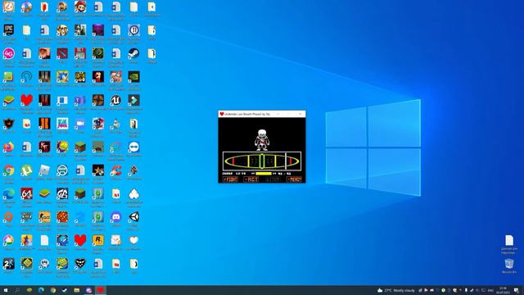The width and height of the screenshot is (524, 295).
Task: Open the CS:GO desktop shortcut
Action: click(44, 217)
